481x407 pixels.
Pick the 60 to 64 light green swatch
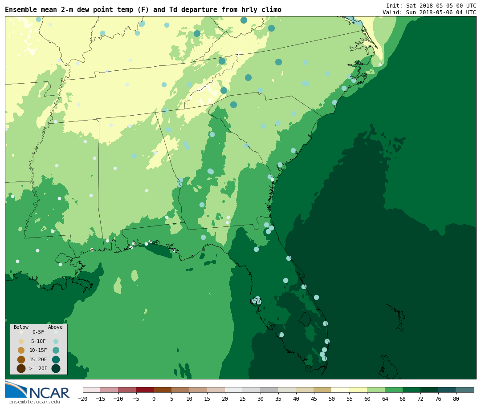click(x=376, y=390)
